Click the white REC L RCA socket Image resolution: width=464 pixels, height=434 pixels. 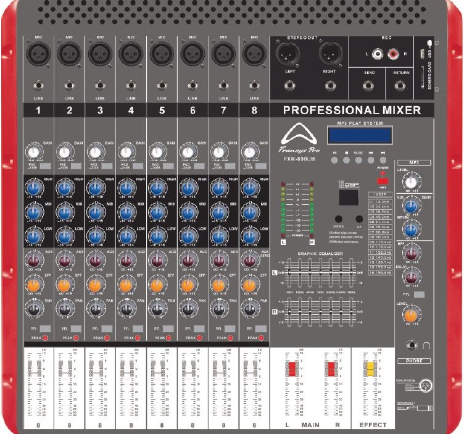[378, 54]
